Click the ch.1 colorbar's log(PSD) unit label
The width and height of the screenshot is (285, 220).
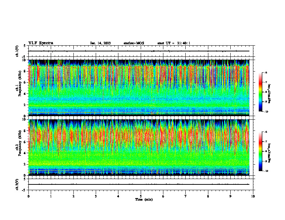(270, 93)
